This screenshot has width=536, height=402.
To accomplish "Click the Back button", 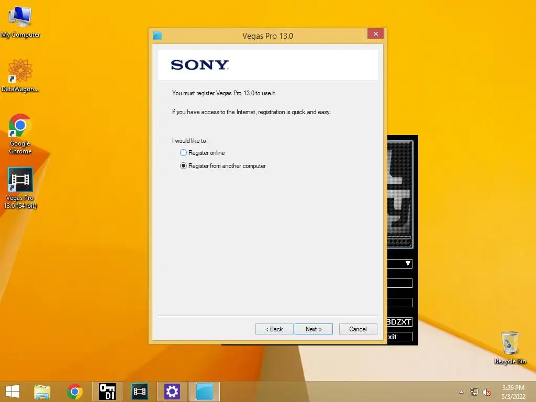I will (274, 329).
